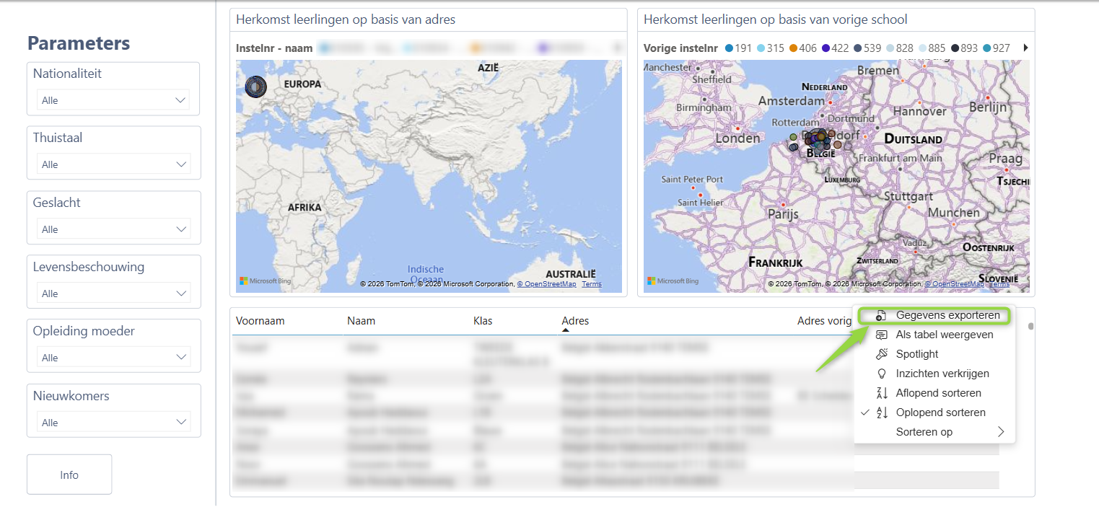
Task: Click the Inzichten verkrijgen lightbulb icon
Action: pyautogui.click(x=881, y=374)
